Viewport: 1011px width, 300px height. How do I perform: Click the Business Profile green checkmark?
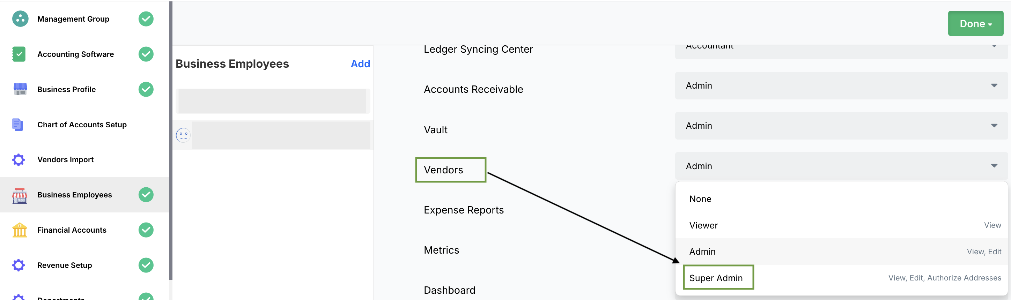tap(146, 89)
